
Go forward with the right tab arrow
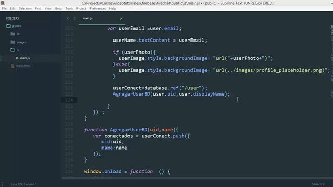[x=75, y=19]
